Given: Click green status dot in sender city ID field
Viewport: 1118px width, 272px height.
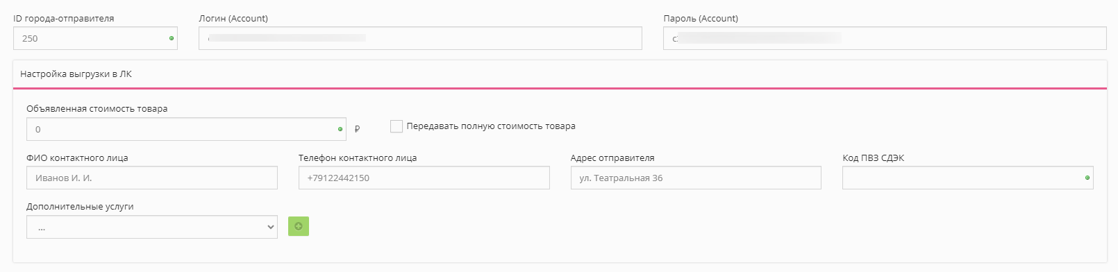Looking at the screenshot, I should tap(172, 38).
